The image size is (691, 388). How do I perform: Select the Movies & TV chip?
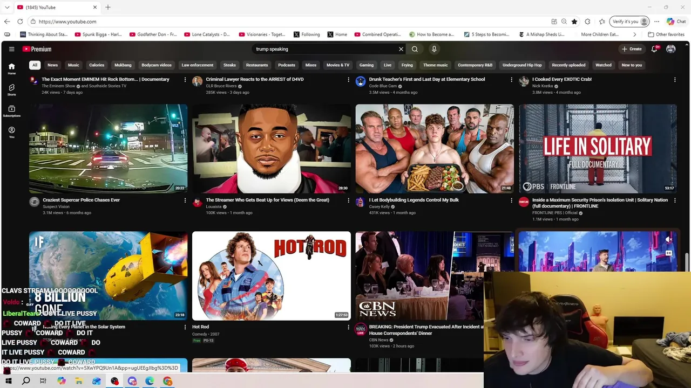coord(338,65)
